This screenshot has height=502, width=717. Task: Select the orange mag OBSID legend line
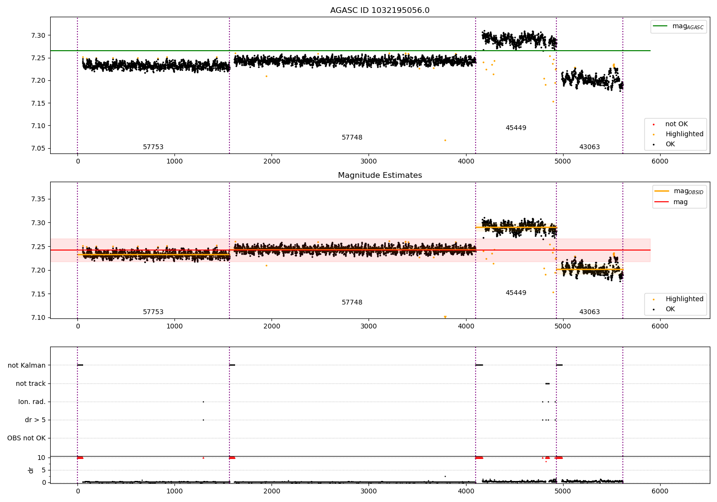pos(662,191)
